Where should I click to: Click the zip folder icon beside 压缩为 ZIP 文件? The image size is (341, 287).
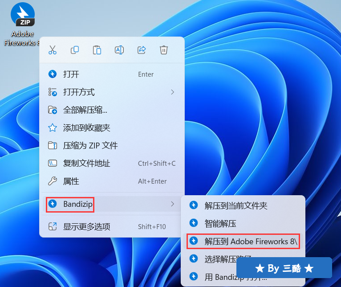[x=53, y=145]
